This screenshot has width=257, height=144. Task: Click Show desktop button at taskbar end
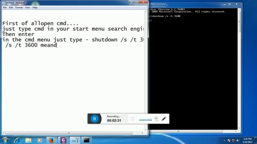click(x=255, y=140)
